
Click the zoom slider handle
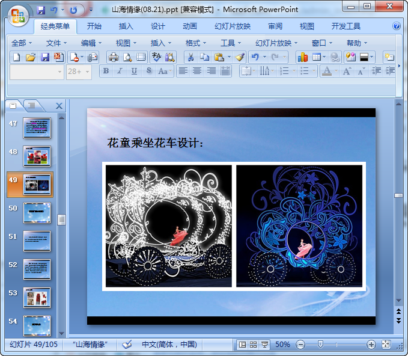(x=321, y=345)
